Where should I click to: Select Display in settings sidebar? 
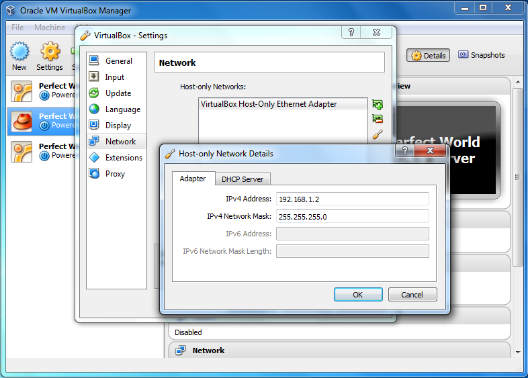coord(116,126)
